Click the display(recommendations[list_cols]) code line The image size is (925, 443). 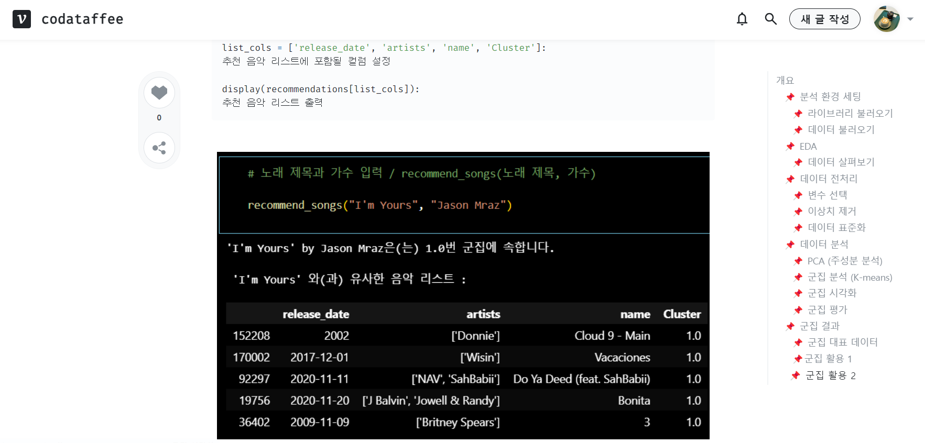coord(321,90)
